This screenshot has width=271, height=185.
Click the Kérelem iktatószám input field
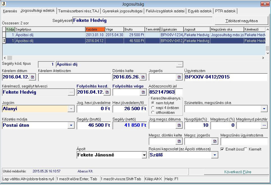click(x=75, y=77)
